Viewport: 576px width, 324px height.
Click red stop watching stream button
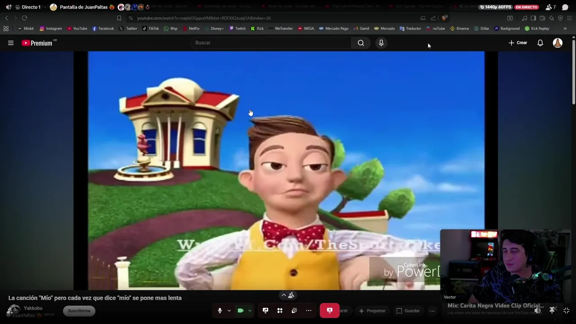329,310
